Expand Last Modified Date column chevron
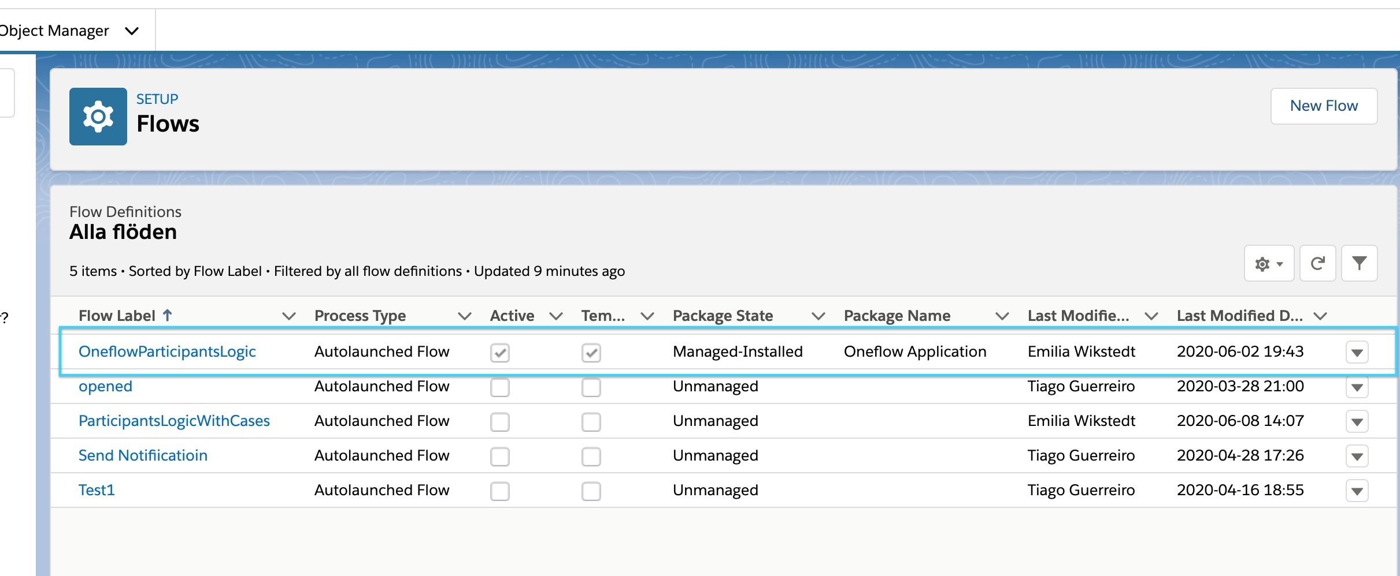1400x576 pixels. 1320,316
